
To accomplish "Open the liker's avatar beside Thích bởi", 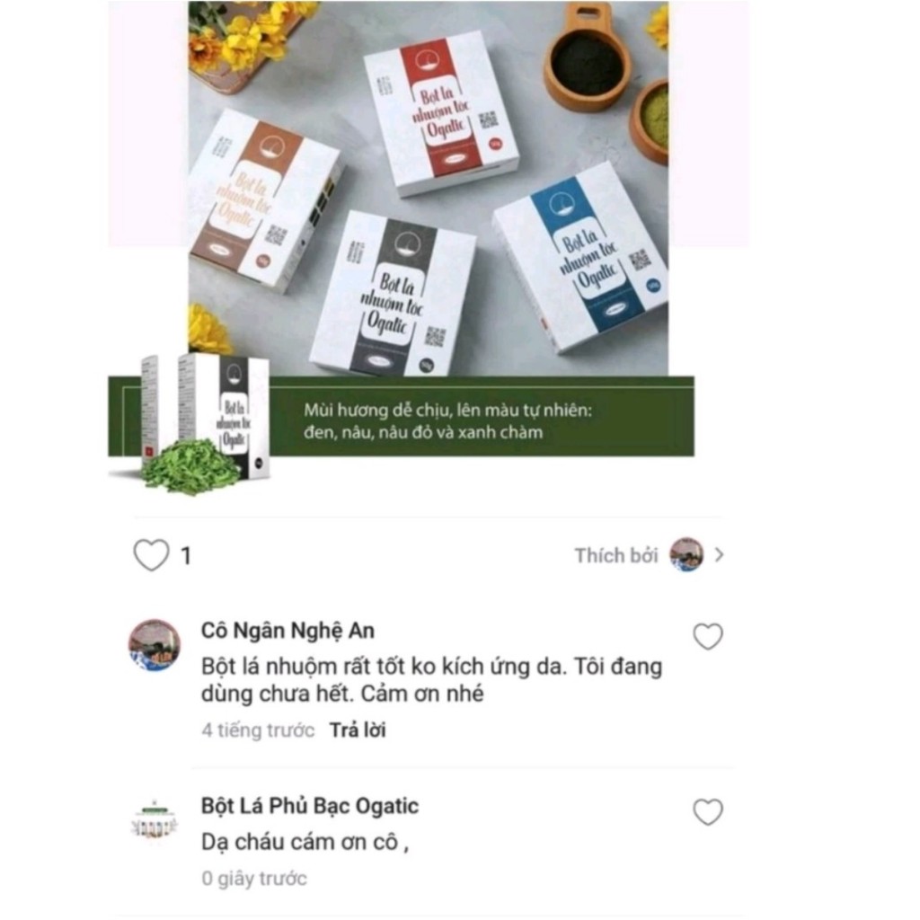I will [686, 554].
